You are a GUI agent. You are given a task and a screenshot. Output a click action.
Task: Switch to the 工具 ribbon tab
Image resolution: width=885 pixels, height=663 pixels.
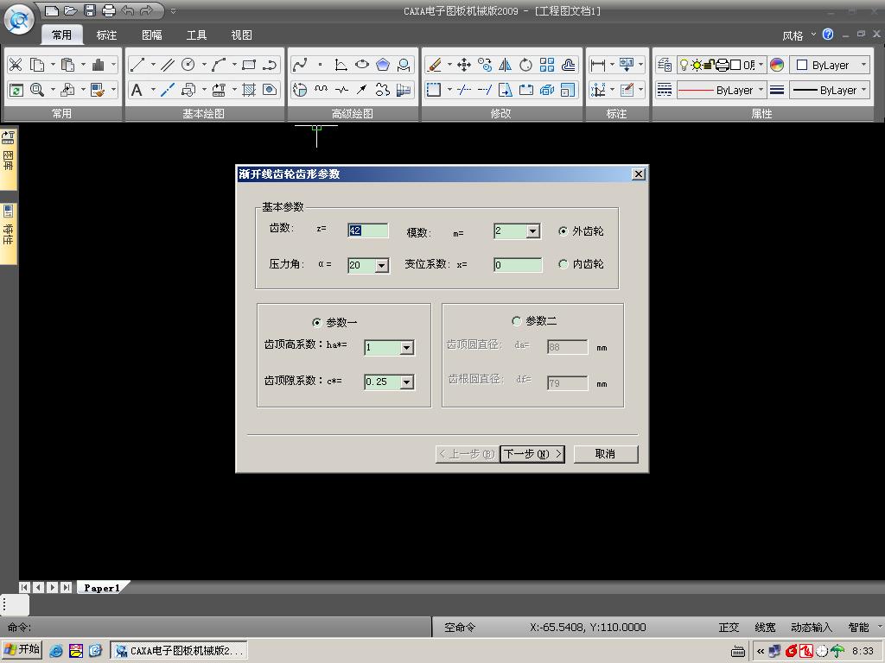(x=196, y=35)
